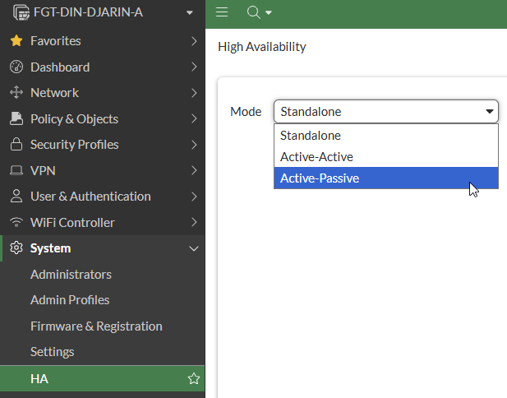This screenshot has width=507, height=398.
Task: Expand the WiFi Controller chevron
Action: click(194, 222)
